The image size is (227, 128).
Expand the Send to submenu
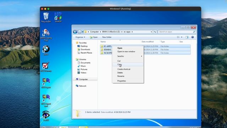point(128,56)
